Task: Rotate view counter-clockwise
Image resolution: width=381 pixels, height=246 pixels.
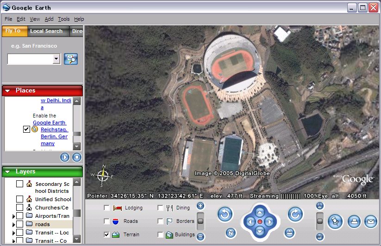Action: [x=225, y=214]
